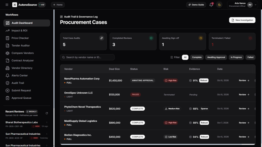
Task: Click the Alerts Center bell icon
Action: pos(7,75)
